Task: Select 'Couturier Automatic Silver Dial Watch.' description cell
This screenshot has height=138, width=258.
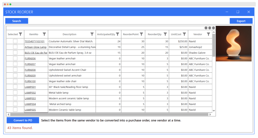Action: click(72, 41)
